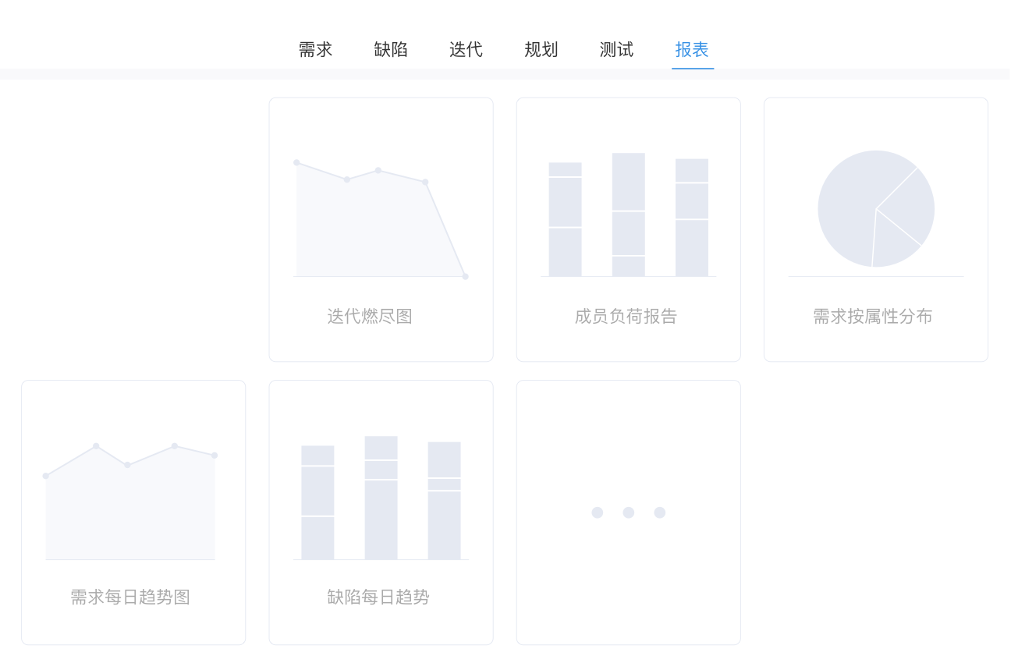Open the 迭代燃尽图 report label
Image resolution: width=1011 pixels, height=663 pixels.
pyautogui.click(x=370, y=317)
